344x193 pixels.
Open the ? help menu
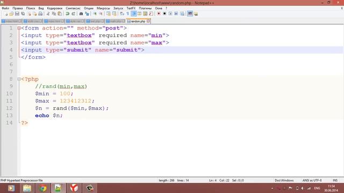click(166, 8)
